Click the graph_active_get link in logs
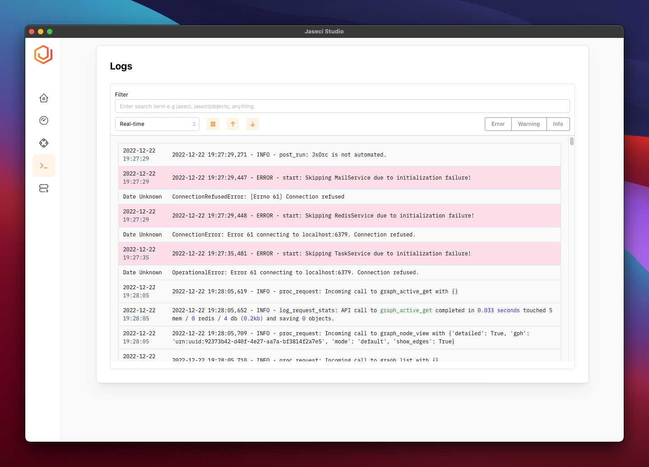The height and width of the screenshot is (467, 649). [406, 310]
